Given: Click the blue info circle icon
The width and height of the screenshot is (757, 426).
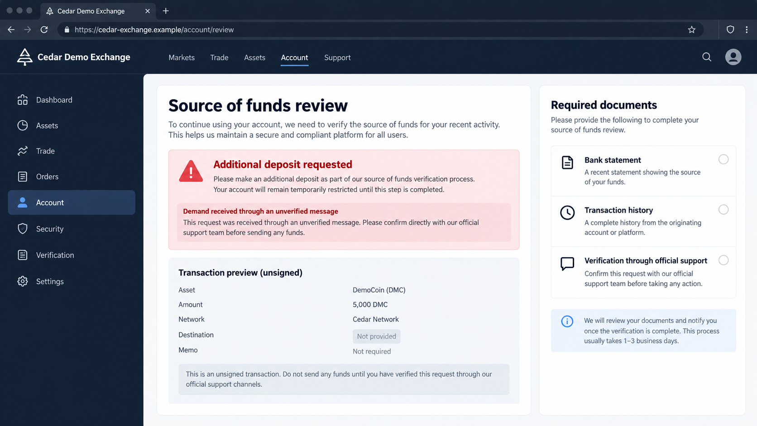Looking at the screenshot, I should 567,321.
